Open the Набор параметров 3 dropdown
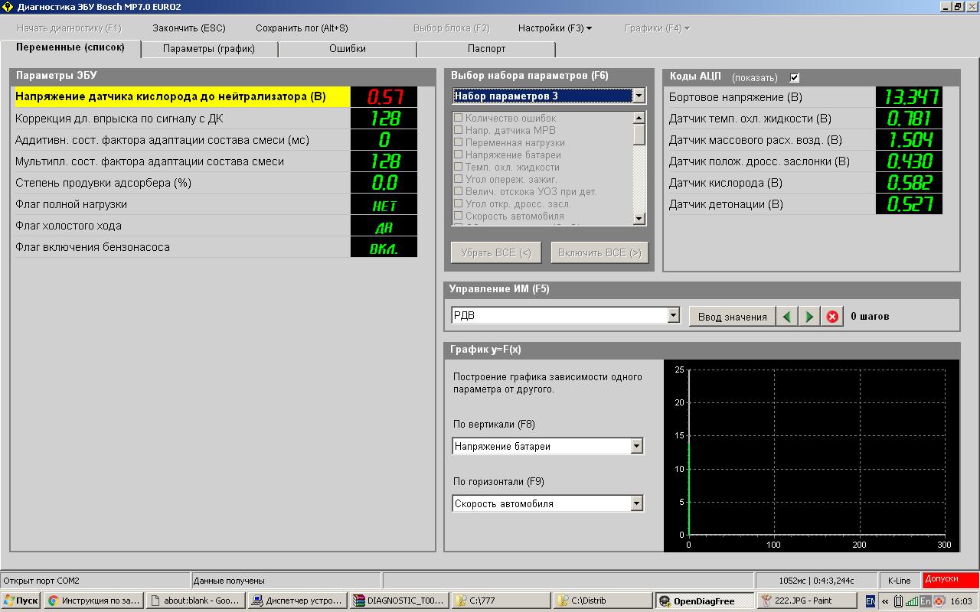The height and width of the screenshot is (612, 980). (639, 96)
